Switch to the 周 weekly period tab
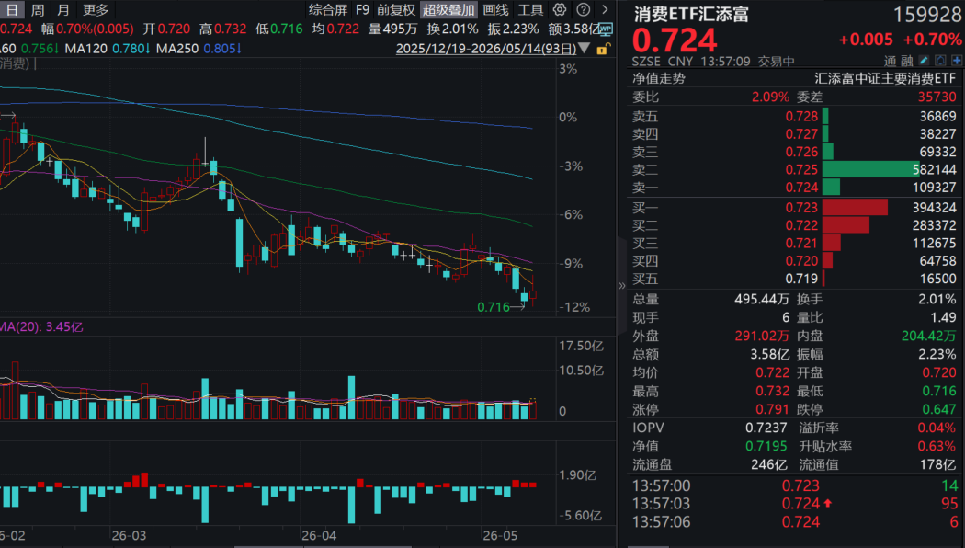 (x=38, y=9)
